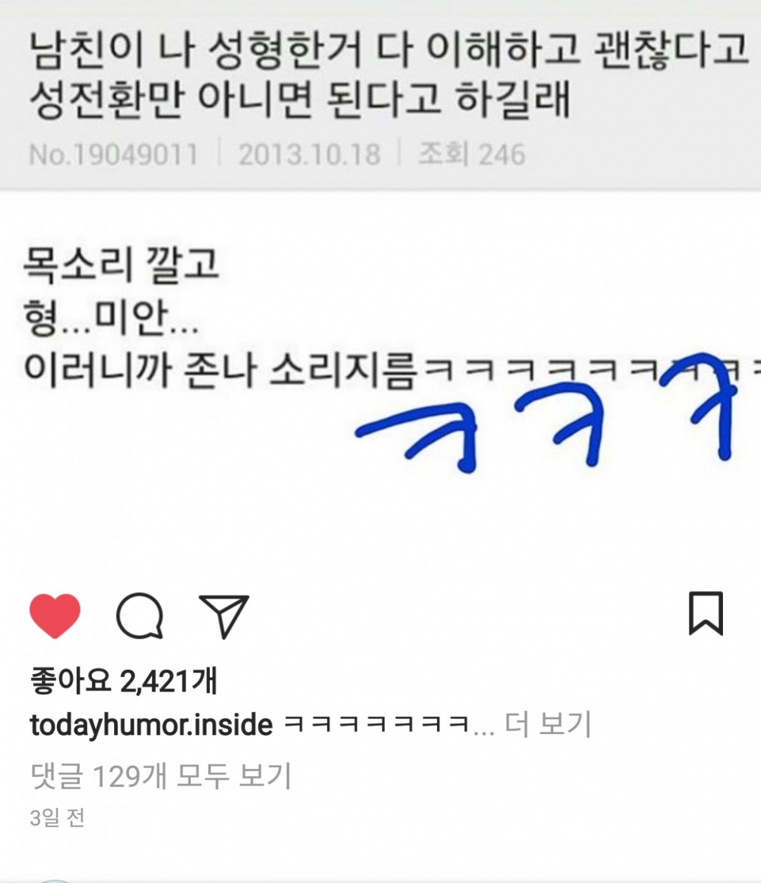Screen dimensions: 761x883
Task: Click the post title starting with 남친이
Action: point(388,75)
